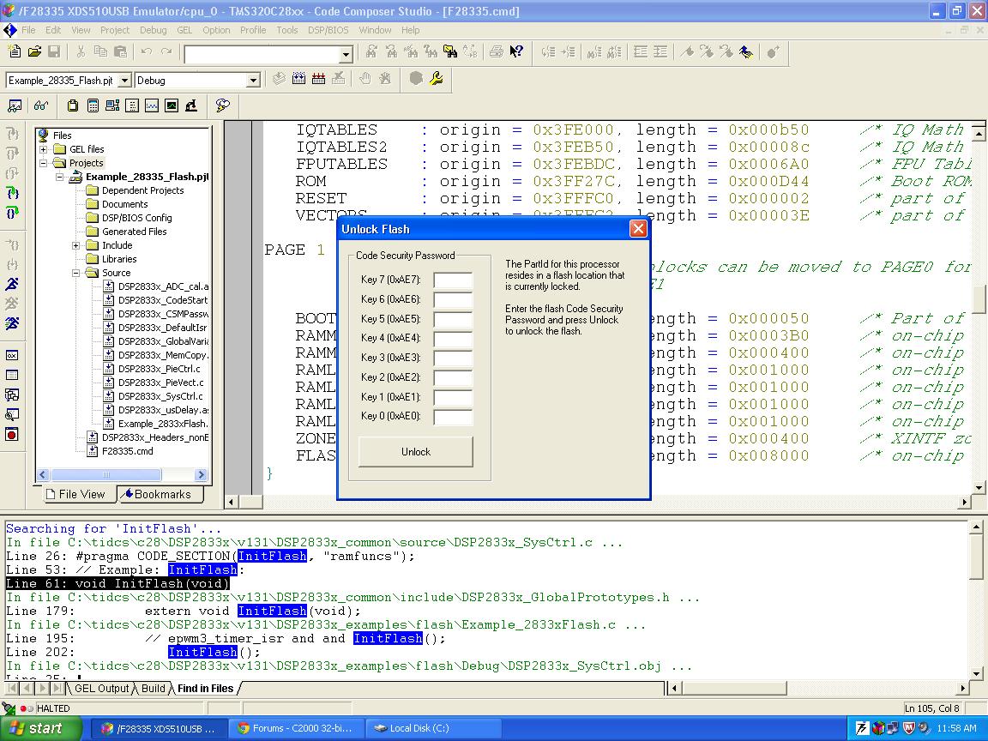Switch to Local Disk (C:) taskbar item
Image resolution: width=988 pixels, height=741 pixels.
[433, 728]
